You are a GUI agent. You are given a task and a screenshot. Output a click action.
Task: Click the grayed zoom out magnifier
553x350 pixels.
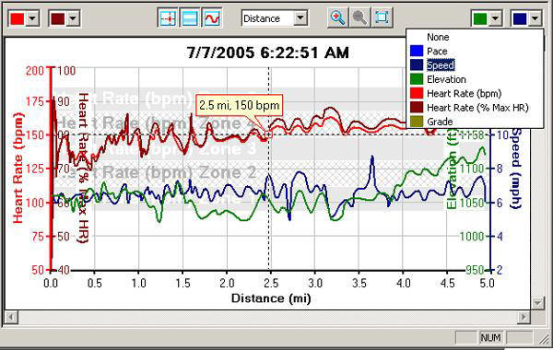[x=359, y=17]
